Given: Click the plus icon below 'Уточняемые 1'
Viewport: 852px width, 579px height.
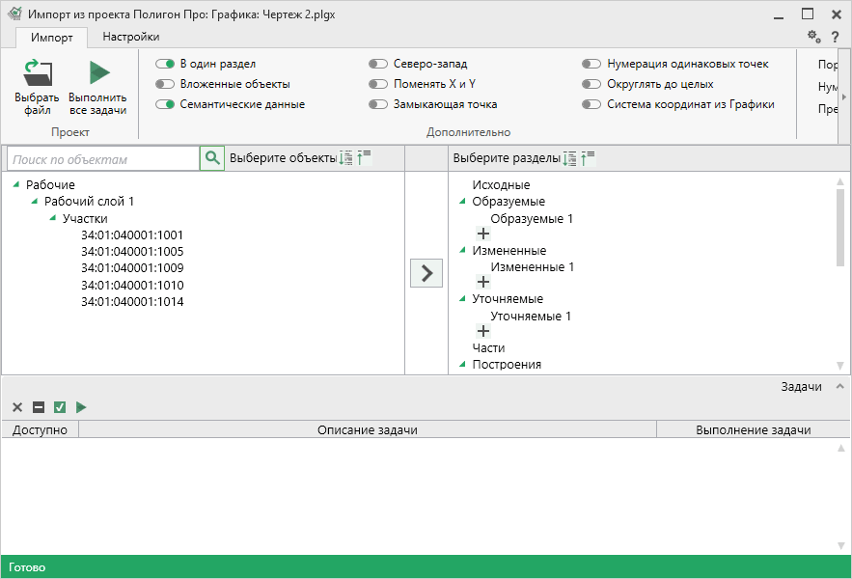Looking at the screenshot, I should click(483, 331).
